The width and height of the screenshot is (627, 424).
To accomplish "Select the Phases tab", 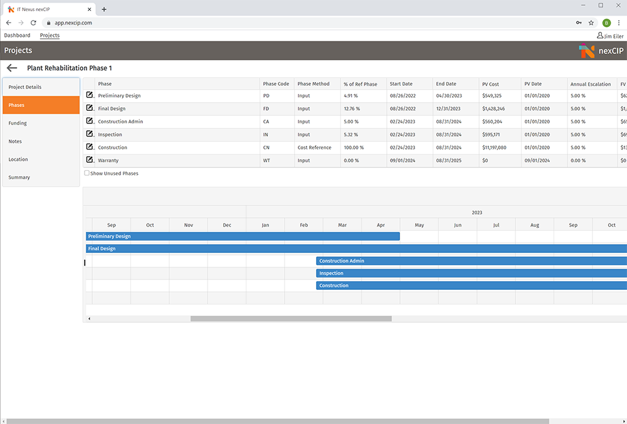I will coord(41,105).
